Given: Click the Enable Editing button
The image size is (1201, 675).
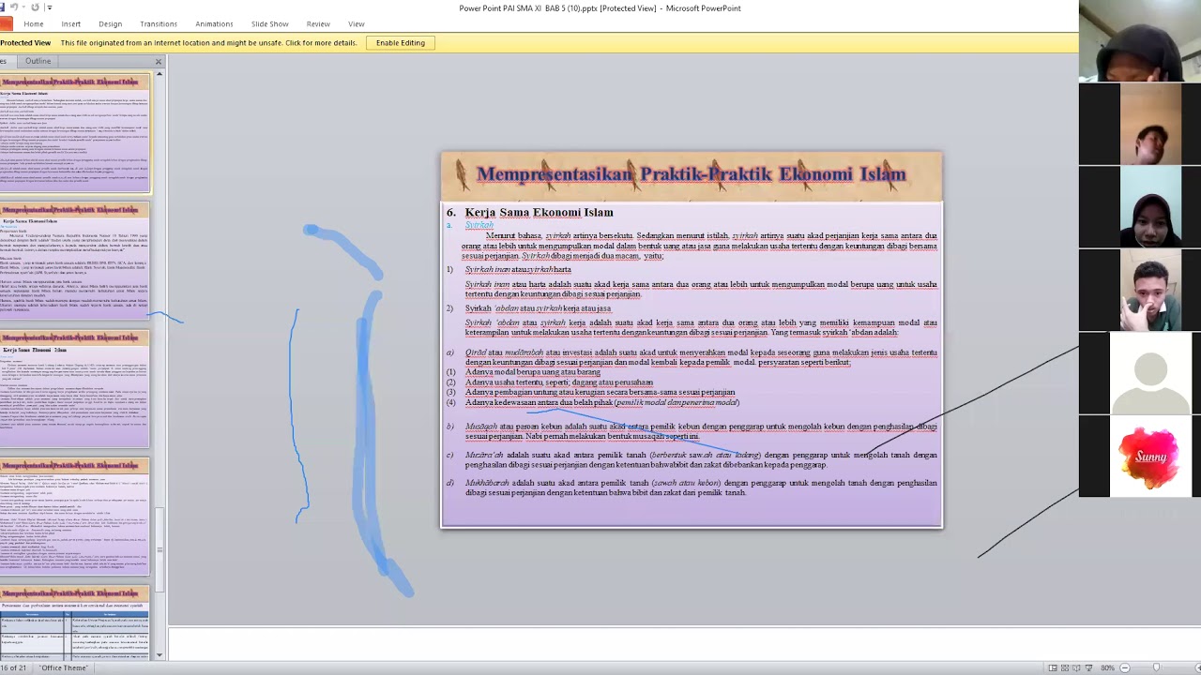Looking at the screenshot, I should [x=401, y=43].
